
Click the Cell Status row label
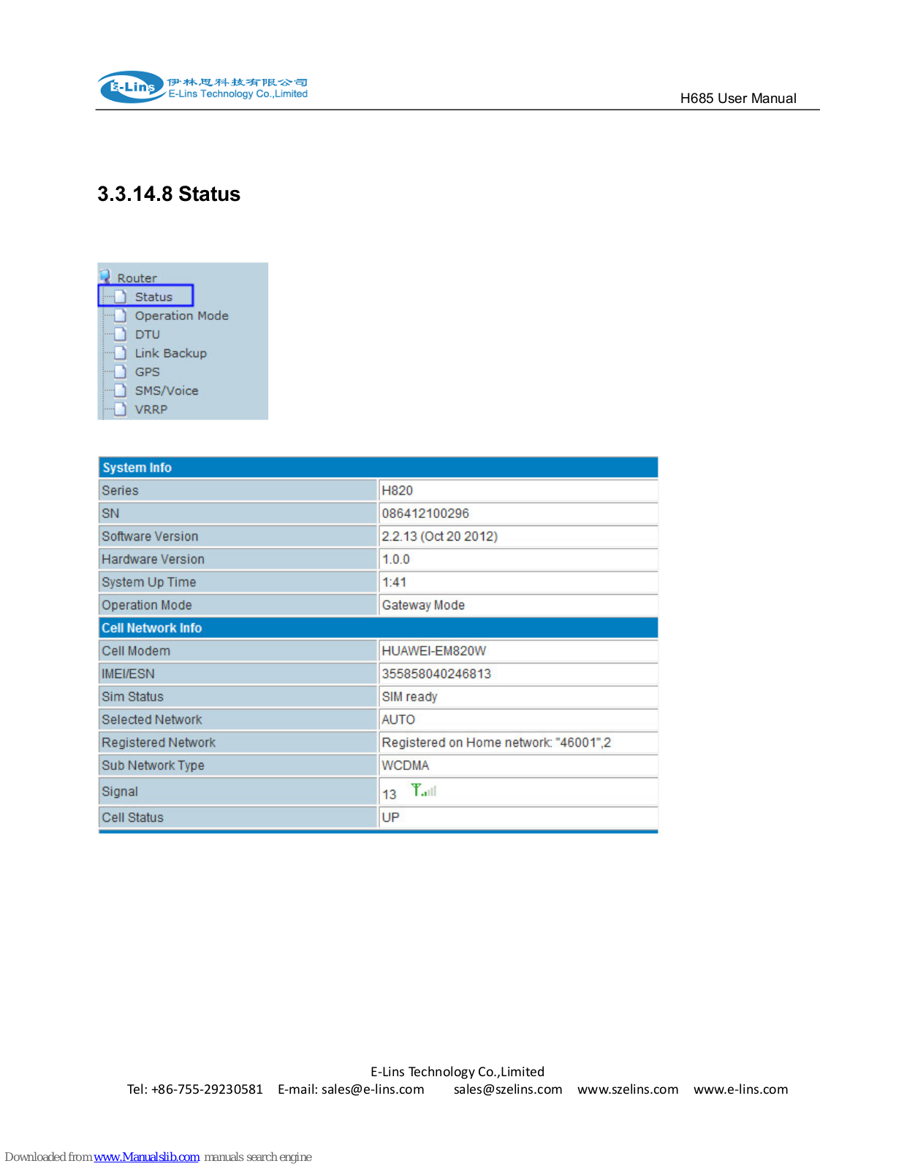[132, 818]
